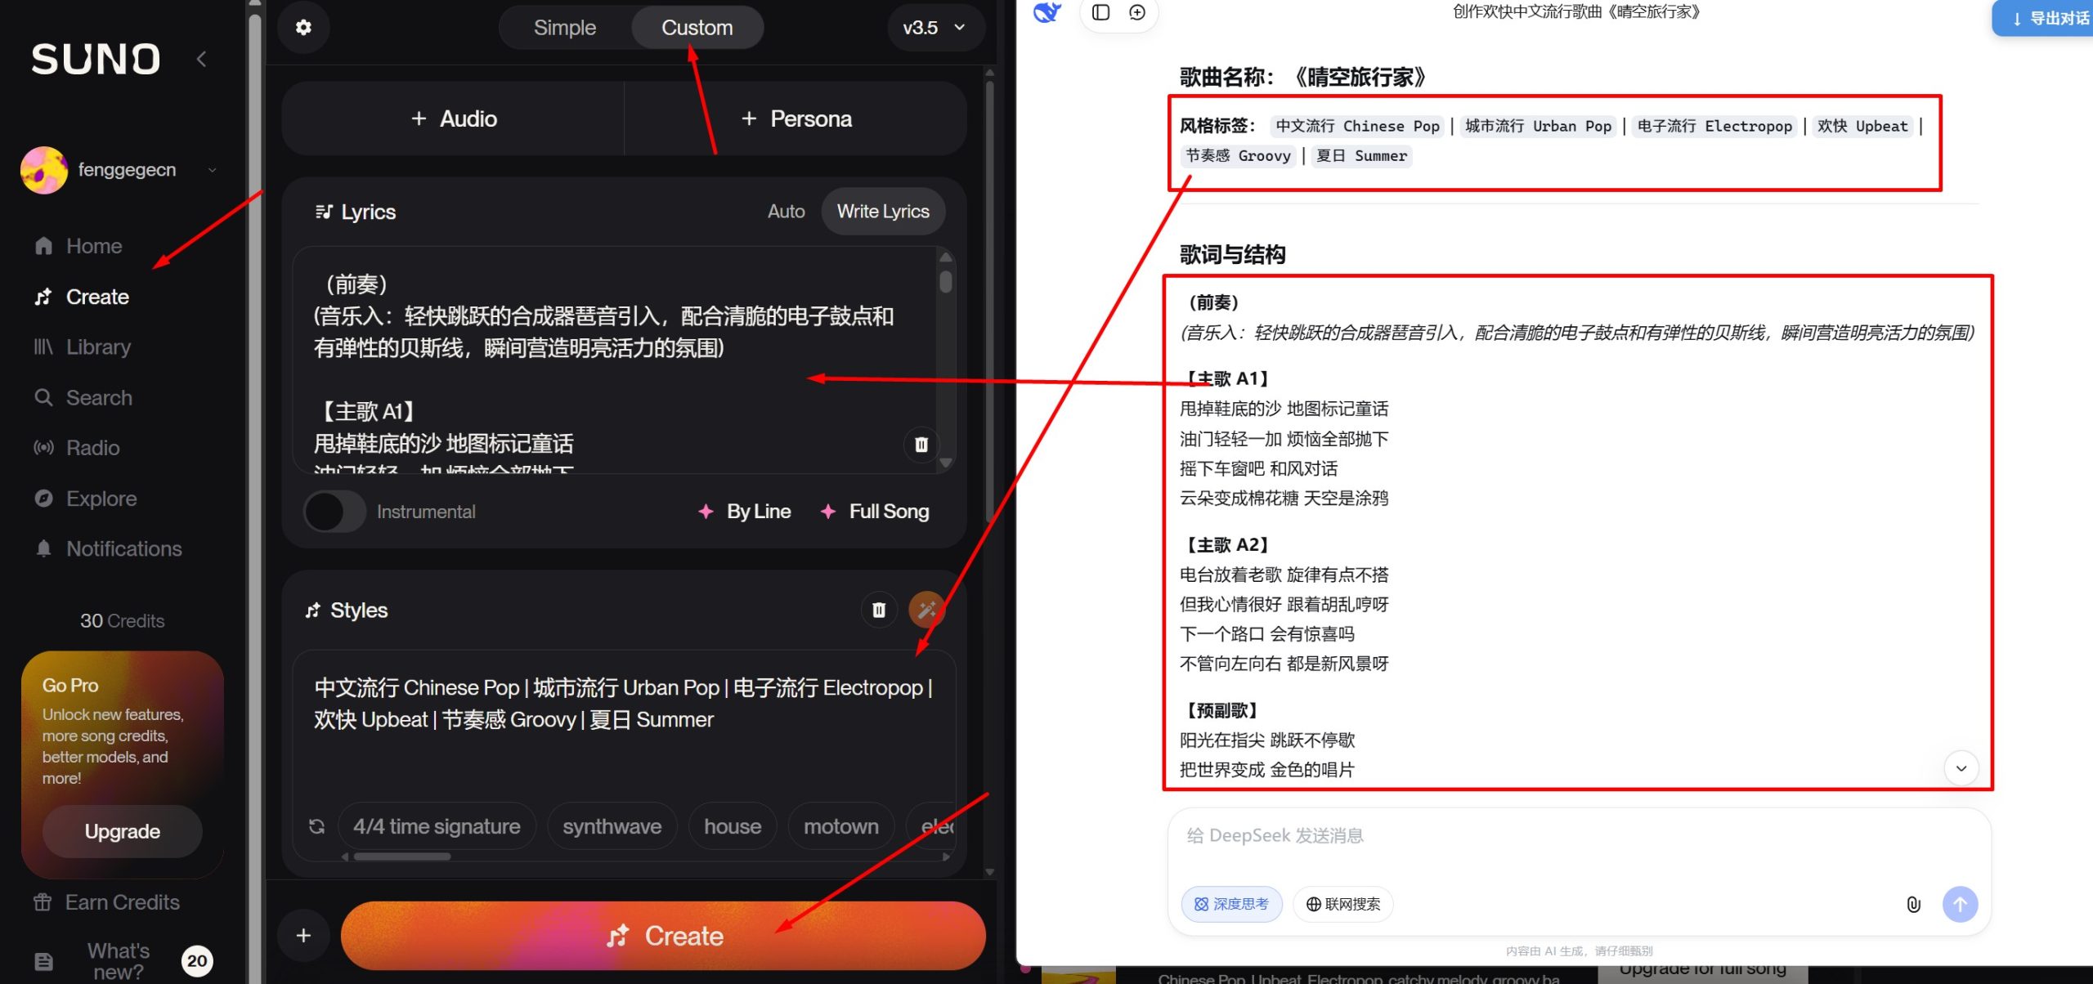
Task: Toggle 深度思考 deep thinking mode
Action: pyautogui.click(x=1231, y=904)
